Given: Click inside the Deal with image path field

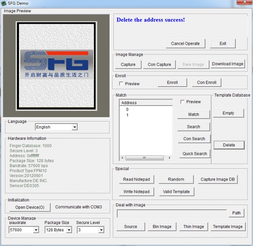Looking at the screenshot, I should [172, 214].
